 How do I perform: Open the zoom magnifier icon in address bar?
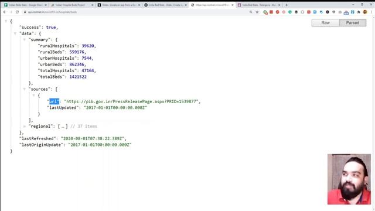click(251, 12)
